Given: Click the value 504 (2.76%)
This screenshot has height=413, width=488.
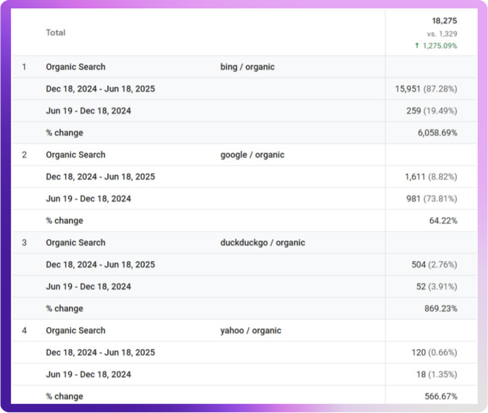Looking at the screenshot, I should click(x=434, y=265).
